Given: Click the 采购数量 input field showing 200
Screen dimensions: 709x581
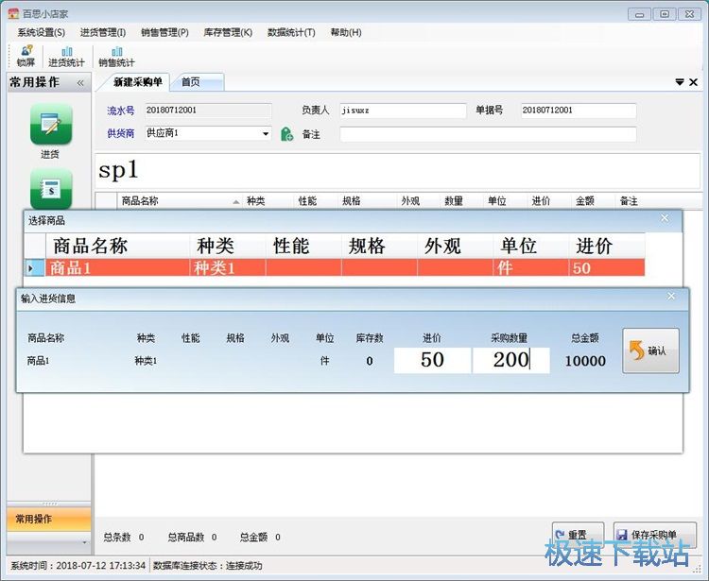Looking at the screenshot, I should pos(511,360).
